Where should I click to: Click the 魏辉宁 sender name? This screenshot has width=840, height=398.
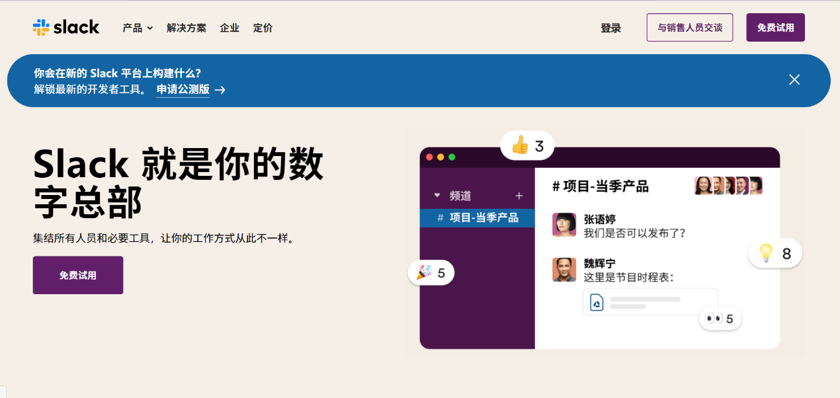600,263
